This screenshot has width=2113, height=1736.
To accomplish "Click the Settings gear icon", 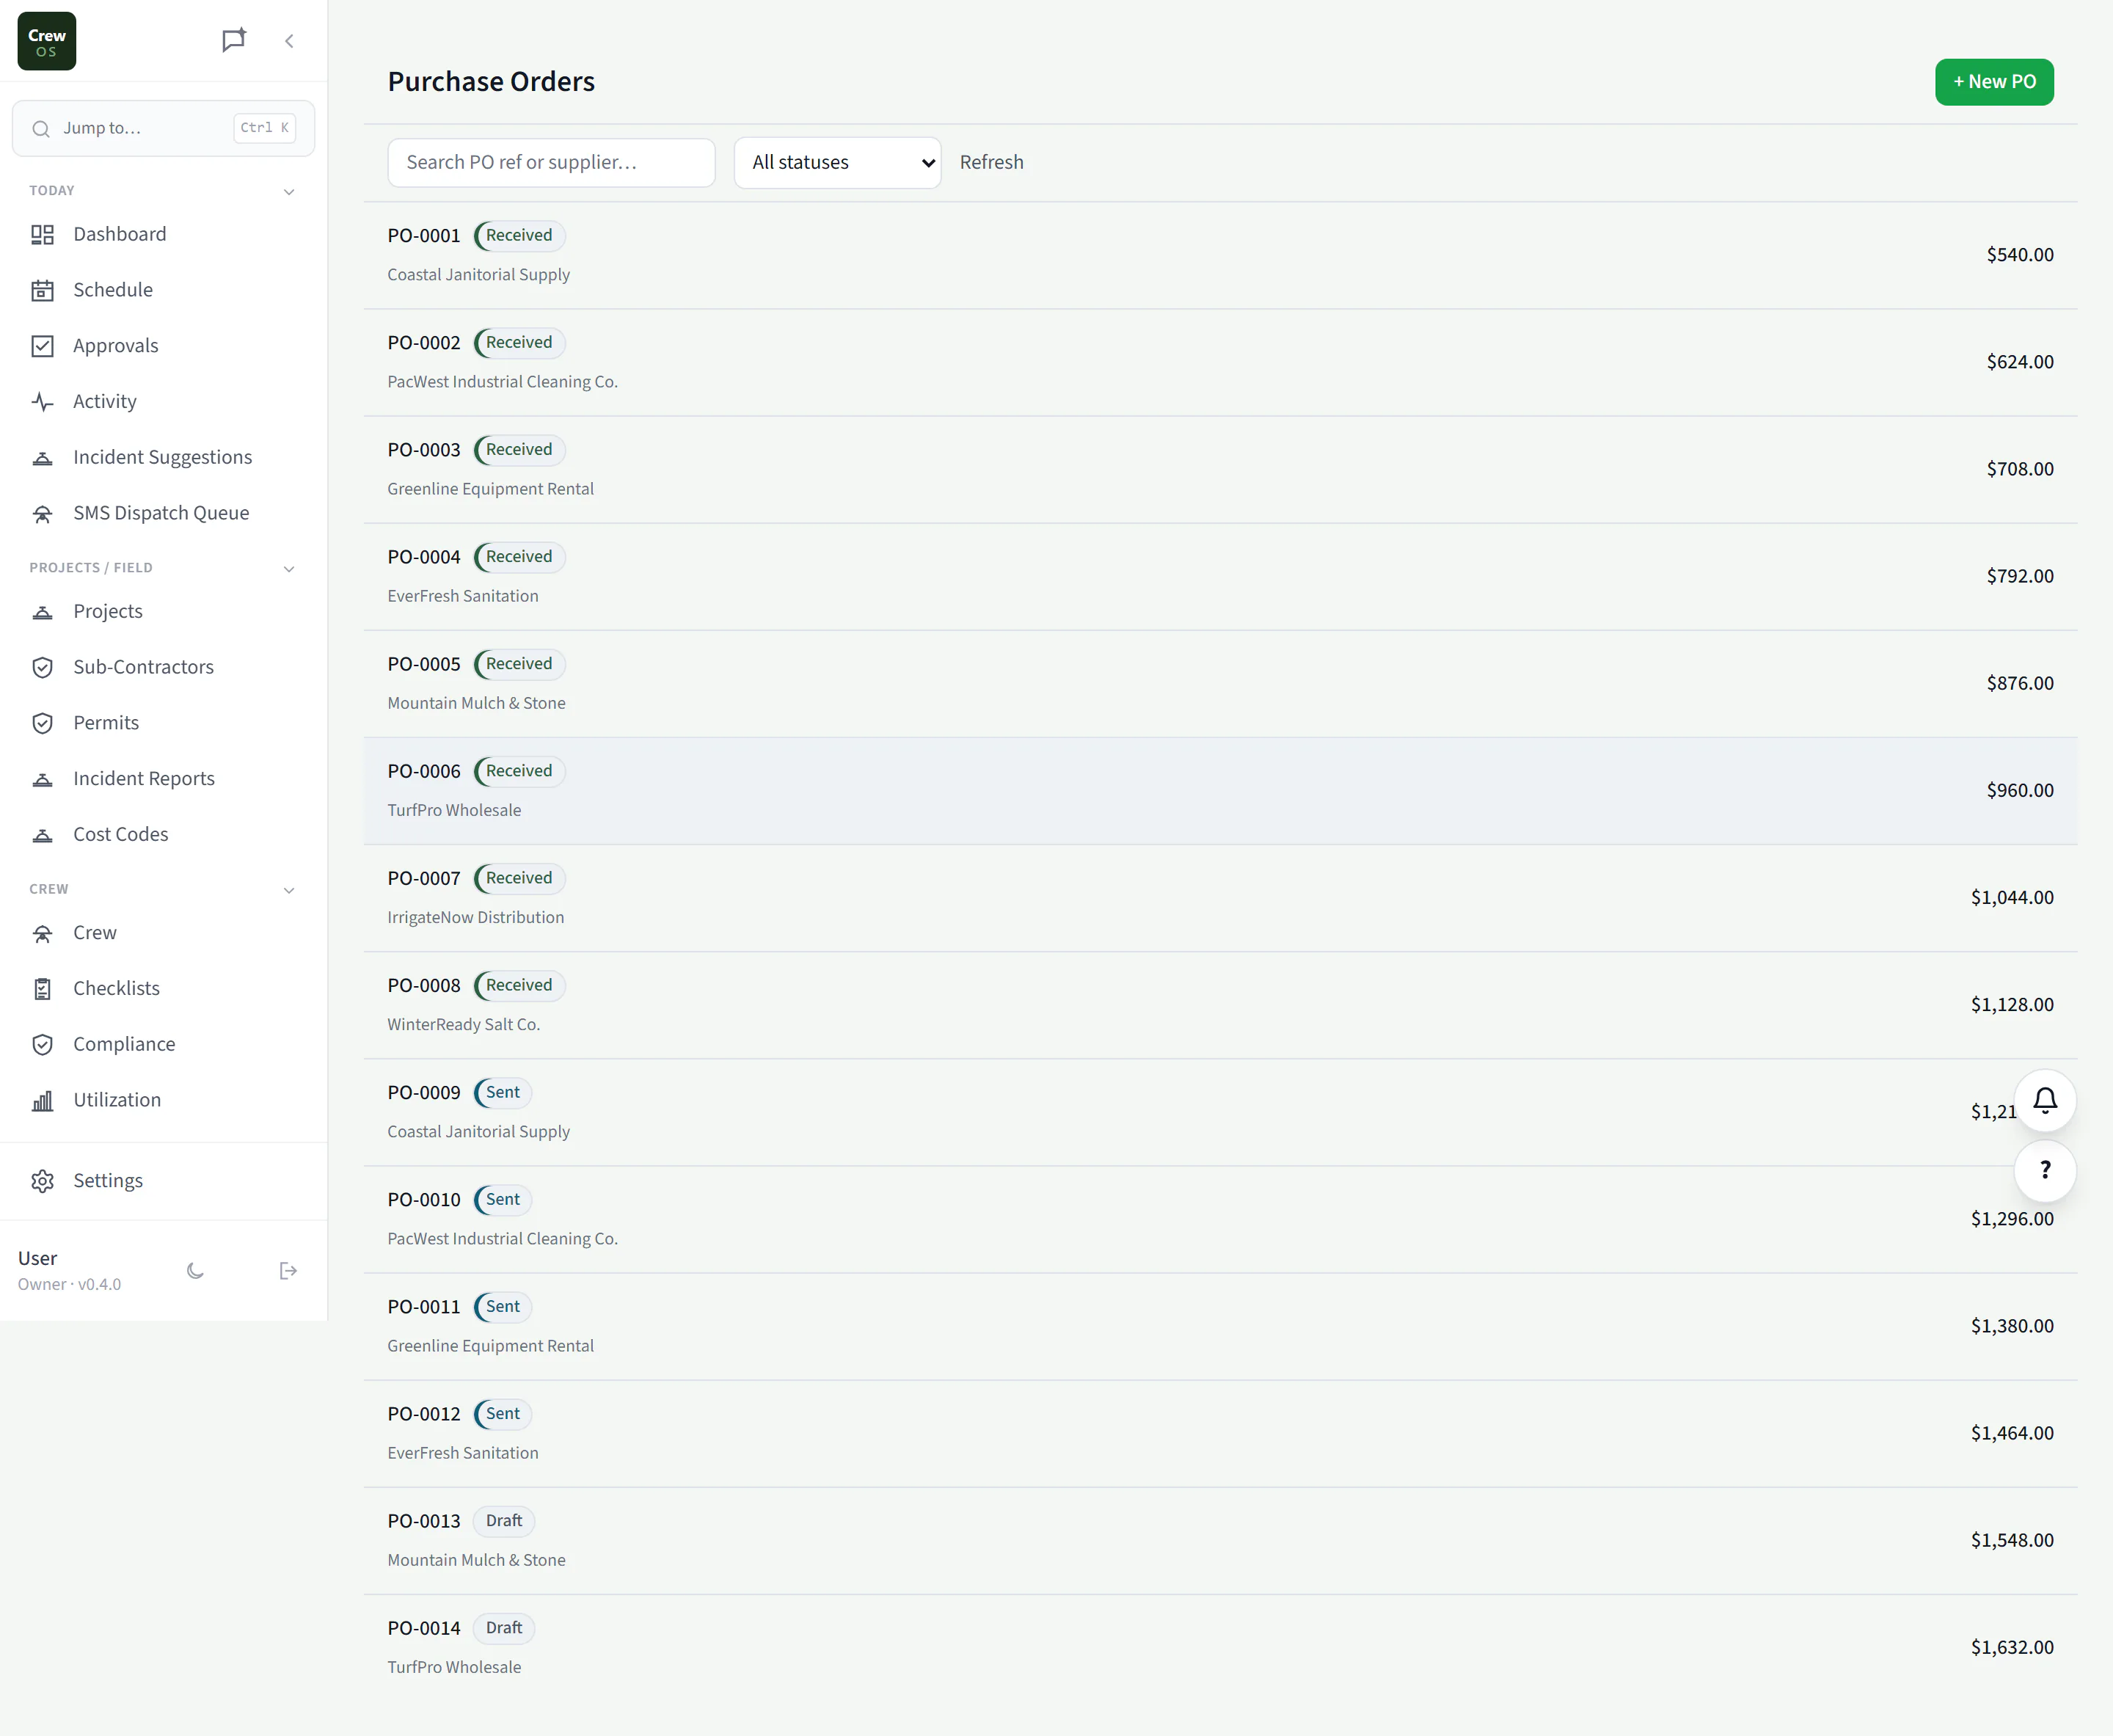I will pos(42,1181).
